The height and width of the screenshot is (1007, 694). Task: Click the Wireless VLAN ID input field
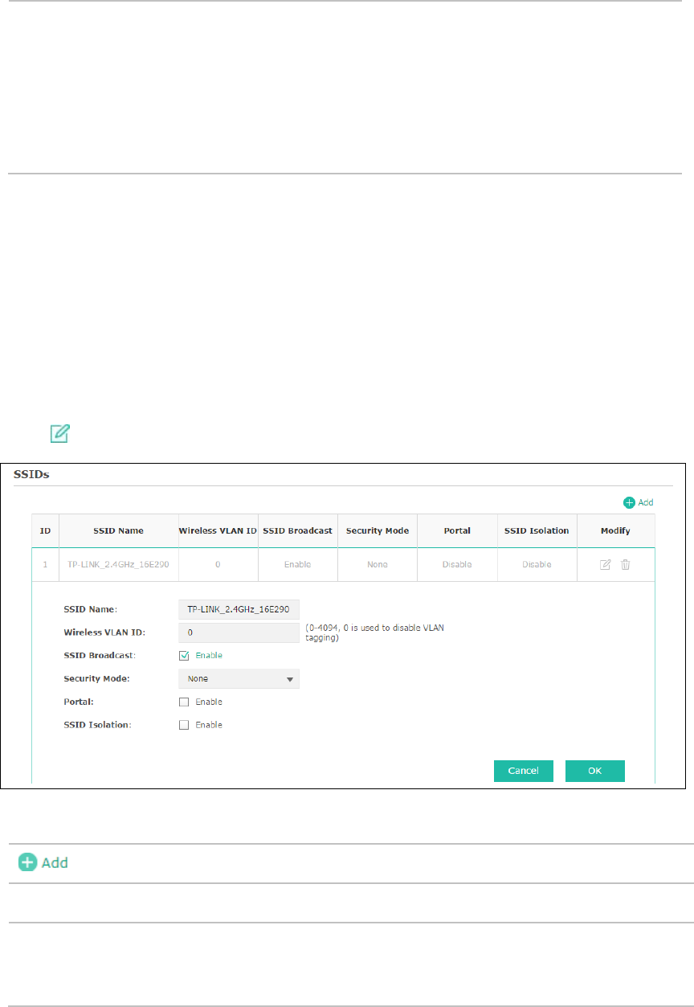(x=239, y=632)
